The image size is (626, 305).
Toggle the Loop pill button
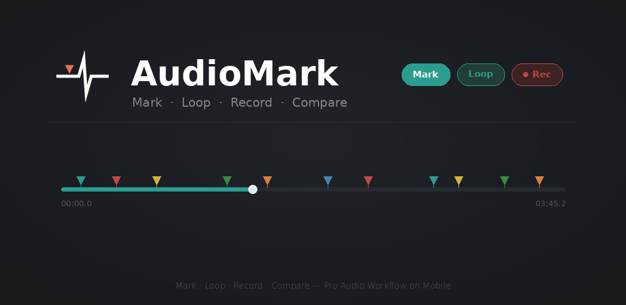pos(481,74)
